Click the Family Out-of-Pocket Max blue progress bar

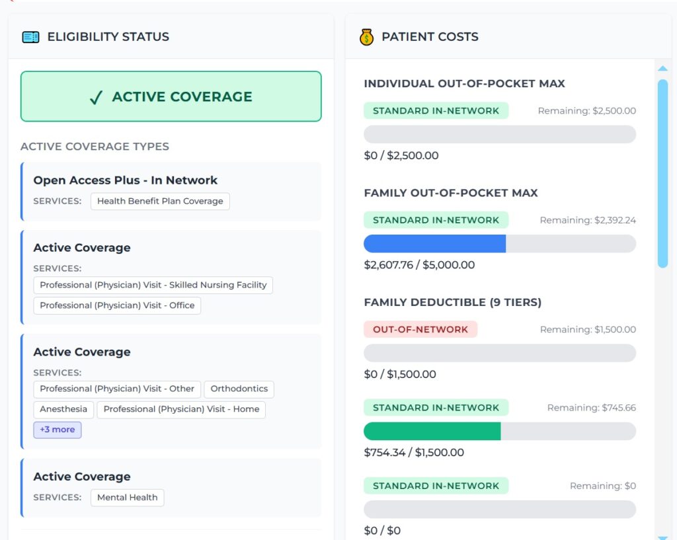[x=434, y=243]
